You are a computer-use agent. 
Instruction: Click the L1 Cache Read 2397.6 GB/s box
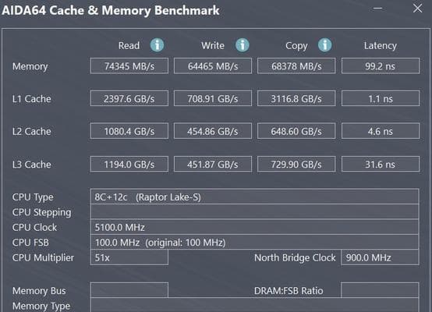(129, 98)
